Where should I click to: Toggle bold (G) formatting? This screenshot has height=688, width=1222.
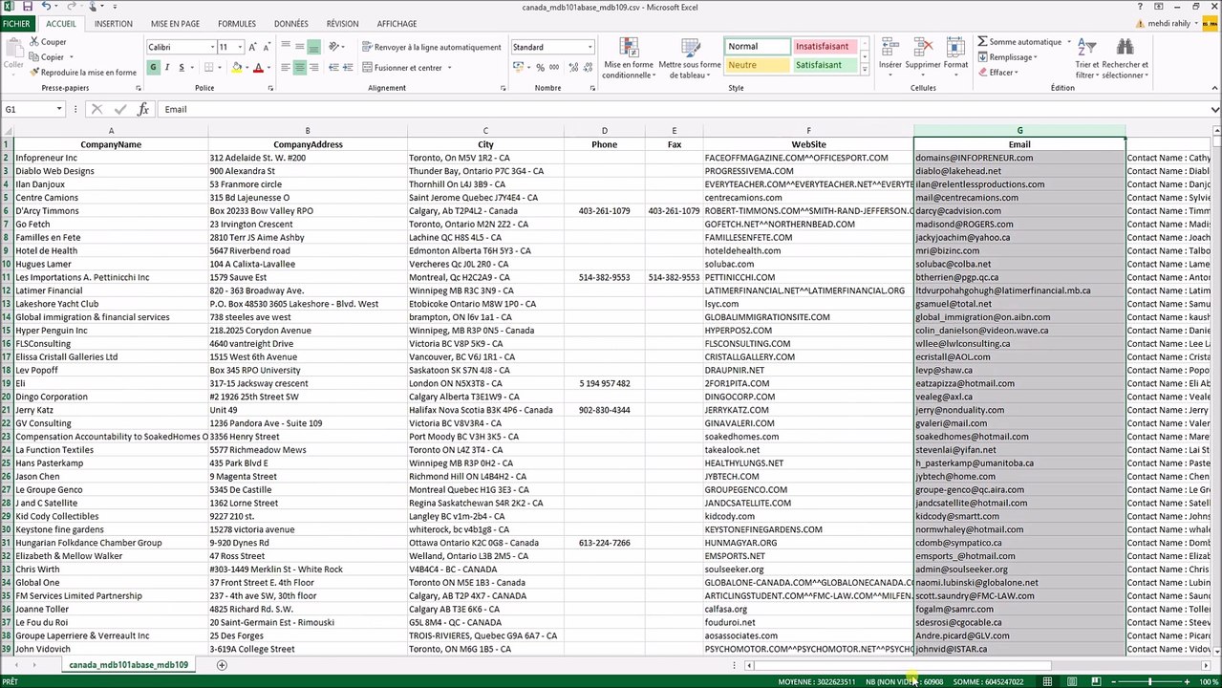coord(153,68)
